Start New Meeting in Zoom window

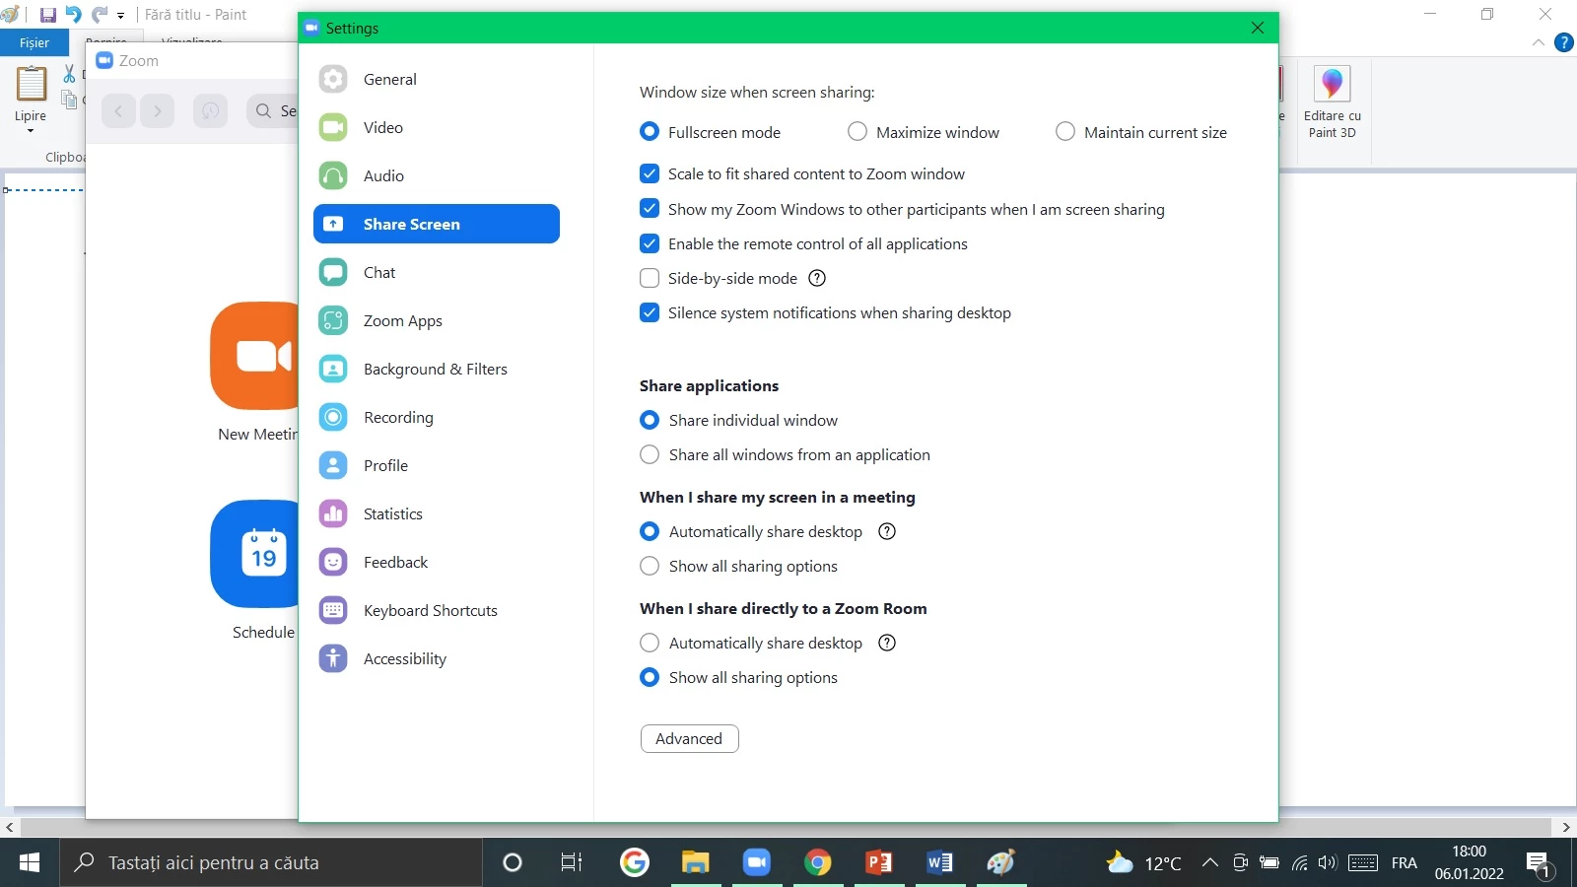(254, 356)
